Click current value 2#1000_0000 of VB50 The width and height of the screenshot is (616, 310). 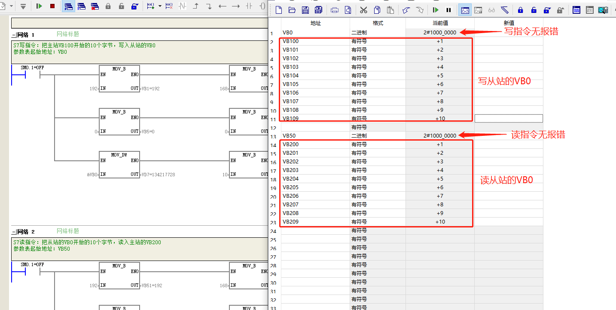coord(440,135)
